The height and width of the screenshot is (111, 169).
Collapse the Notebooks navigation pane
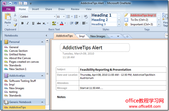coord(46,36)
